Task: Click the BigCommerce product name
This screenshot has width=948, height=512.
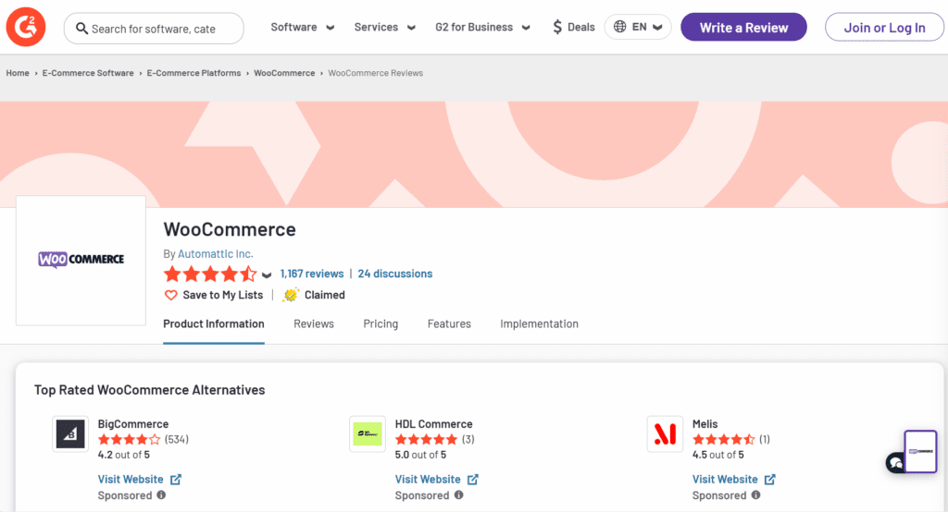Action: pyautogui.click(x=133, y=424)
